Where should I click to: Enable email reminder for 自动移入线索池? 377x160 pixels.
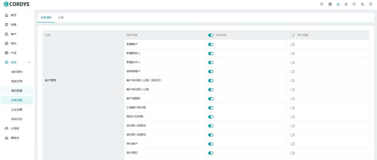pyautogui.click(x=292, y=126)
